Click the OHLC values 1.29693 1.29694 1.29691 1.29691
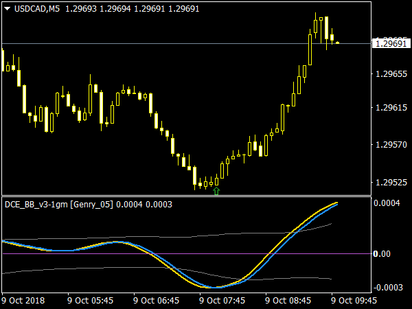This screenshot has width=412, height=309. (x=132, y=9)
